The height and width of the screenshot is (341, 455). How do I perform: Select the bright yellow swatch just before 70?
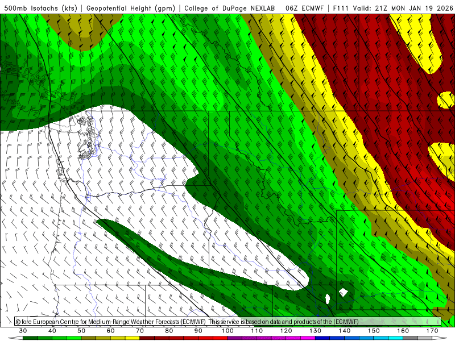pyautogui.click(x=133, y=338)
